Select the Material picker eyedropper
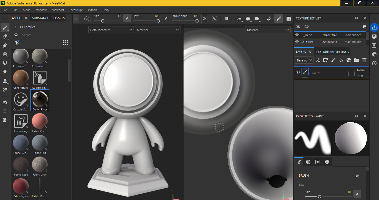Viewport: 379px width, 200px height. click(x=5, y=90)
